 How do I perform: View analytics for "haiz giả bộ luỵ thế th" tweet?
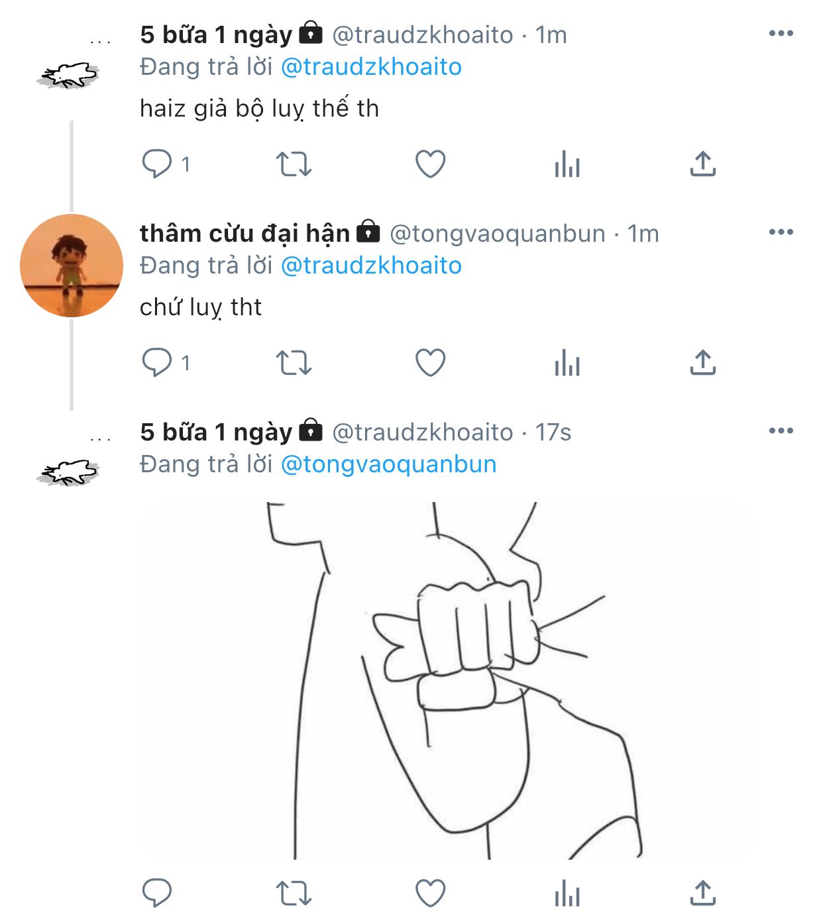(x=567, y=164)
